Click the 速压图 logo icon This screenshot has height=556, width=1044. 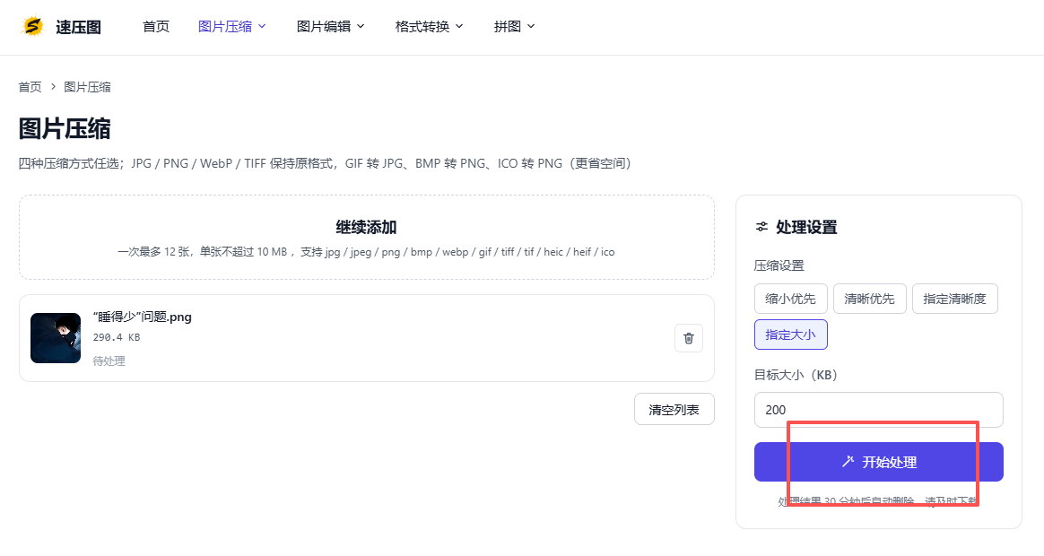(32, 27)
